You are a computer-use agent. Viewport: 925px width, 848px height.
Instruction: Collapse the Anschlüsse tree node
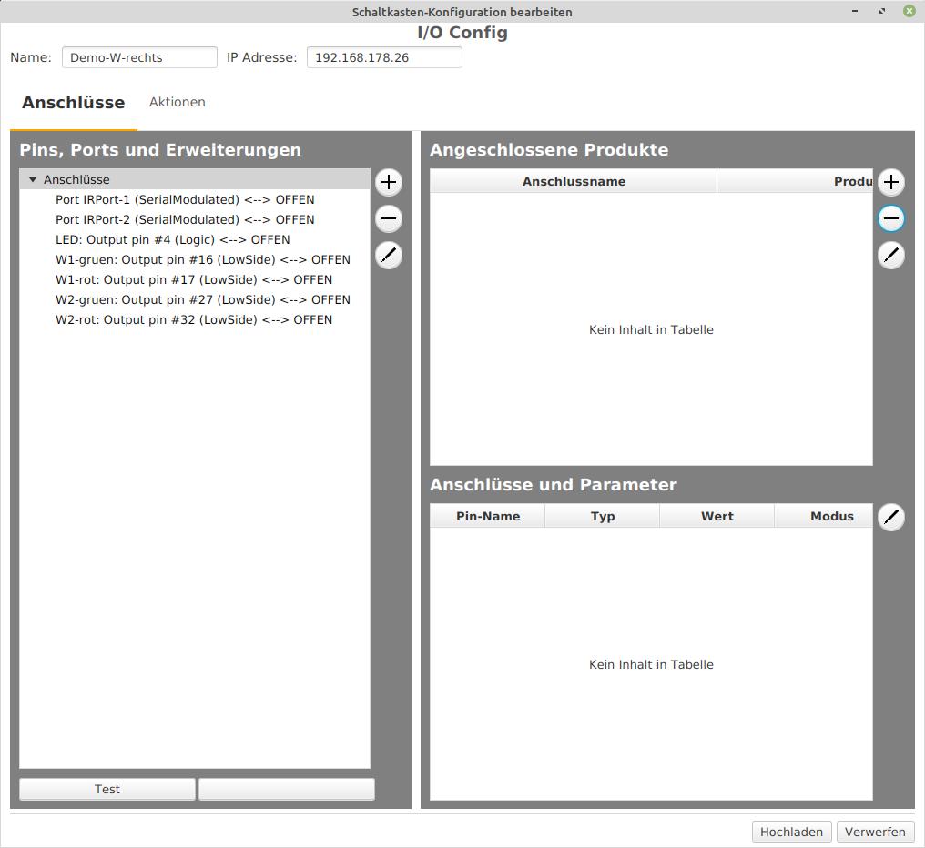point(33,179)
